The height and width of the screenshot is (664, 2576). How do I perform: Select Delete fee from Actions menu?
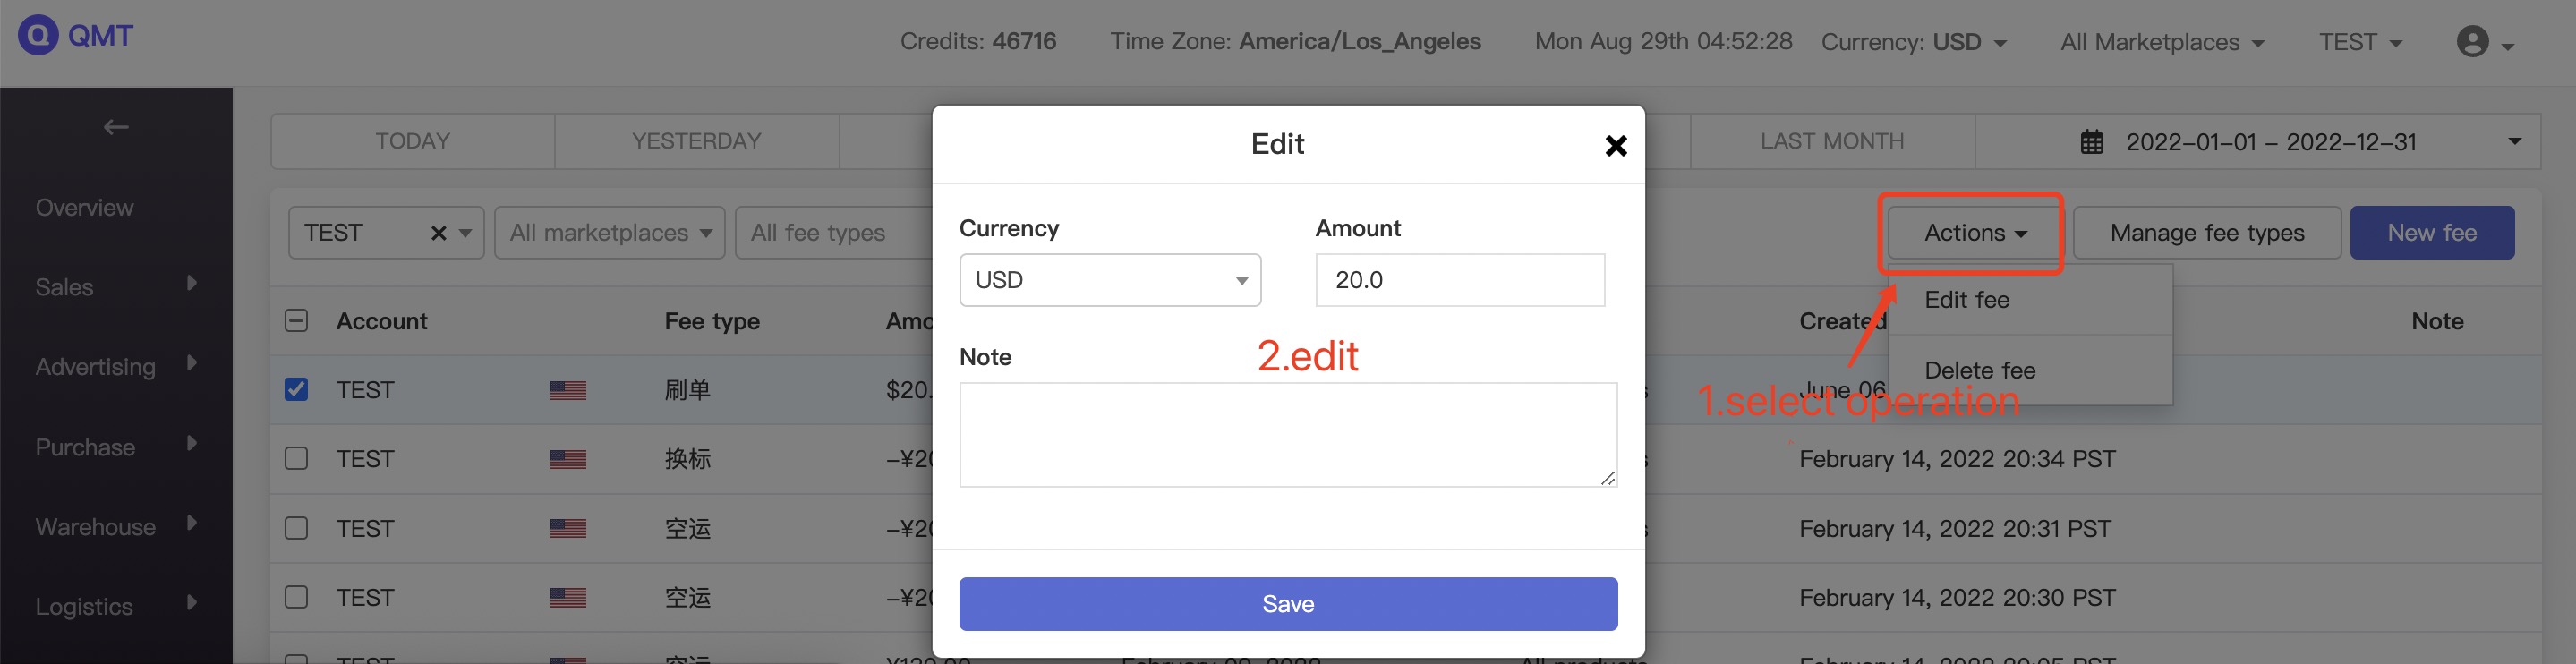(1979, 370)
